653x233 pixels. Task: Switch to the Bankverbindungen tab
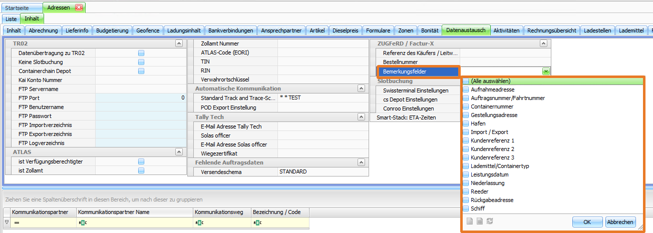(231, 30)
